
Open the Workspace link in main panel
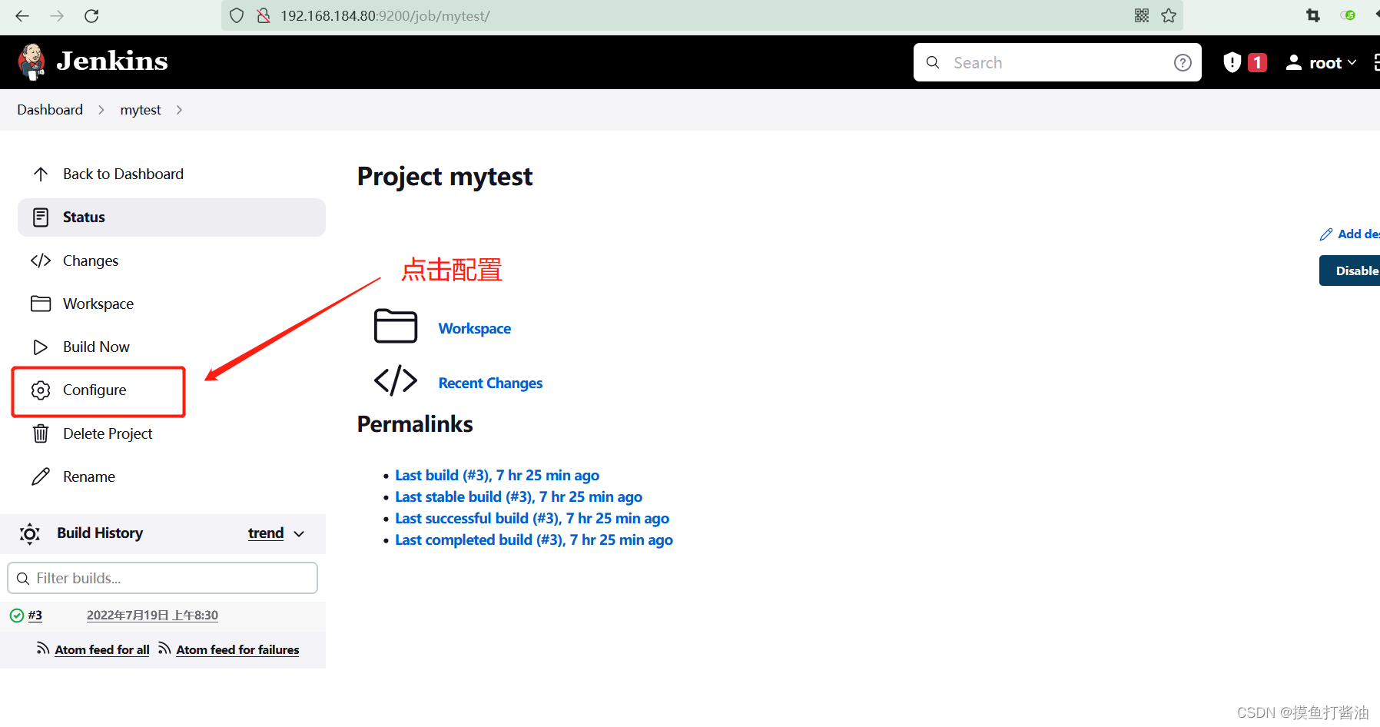(475, 328)
